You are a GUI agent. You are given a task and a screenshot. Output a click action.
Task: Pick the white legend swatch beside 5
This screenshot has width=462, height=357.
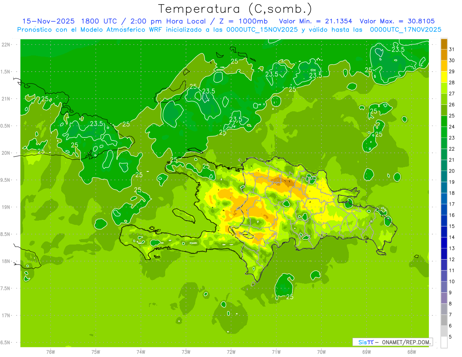pos(444,342)
